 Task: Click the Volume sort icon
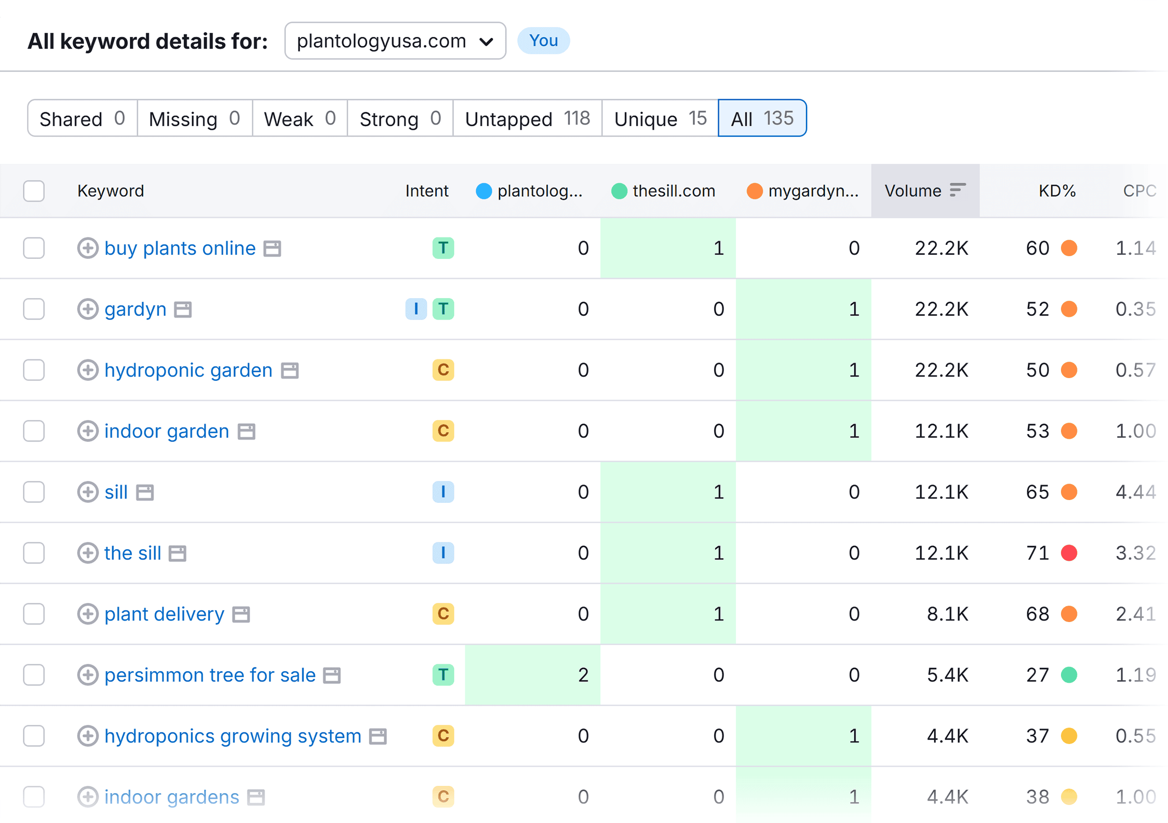coord(957,190)
